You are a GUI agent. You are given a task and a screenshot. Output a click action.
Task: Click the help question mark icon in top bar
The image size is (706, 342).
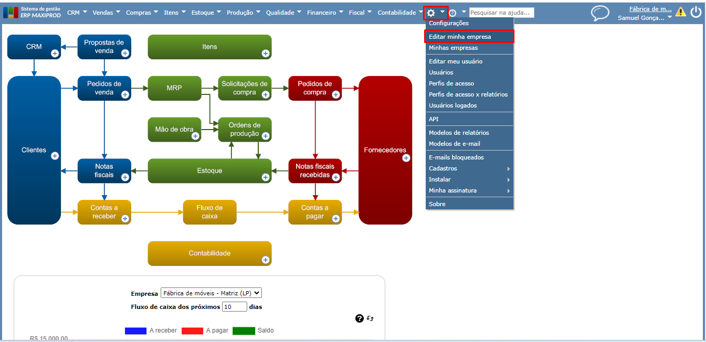click(x=452, y=13)
